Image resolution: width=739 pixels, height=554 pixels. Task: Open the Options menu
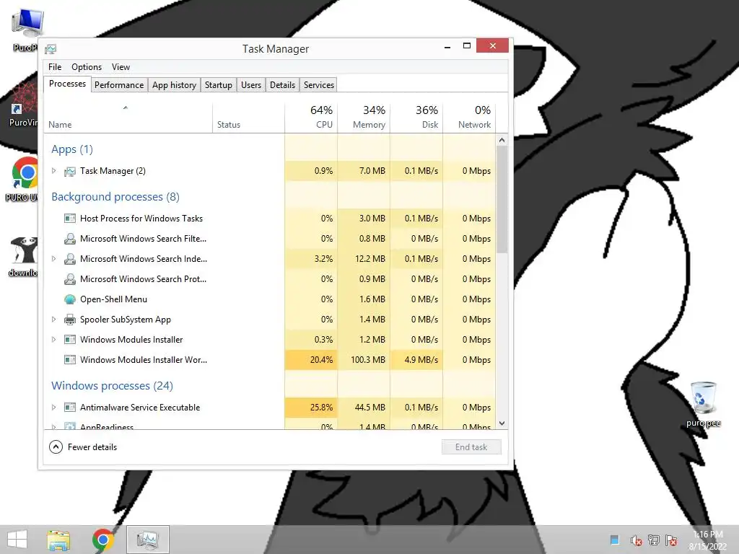(x=87, y=67)
